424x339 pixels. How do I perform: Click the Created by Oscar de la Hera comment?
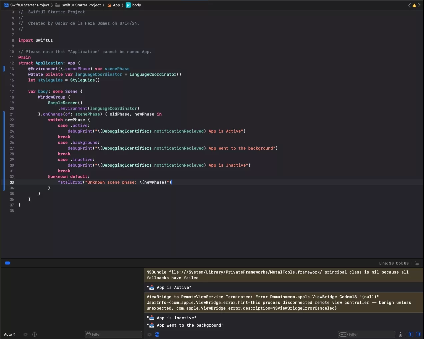(x=79, y=23)
